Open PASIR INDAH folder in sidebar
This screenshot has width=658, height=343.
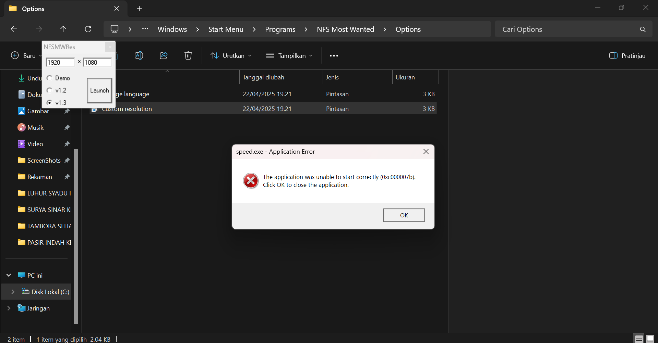(x=44, y=243)
